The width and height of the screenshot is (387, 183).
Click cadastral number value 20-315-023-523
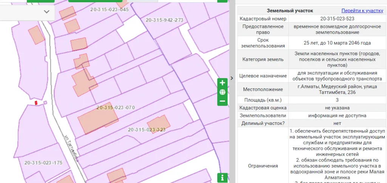click(x=337, y=18)
